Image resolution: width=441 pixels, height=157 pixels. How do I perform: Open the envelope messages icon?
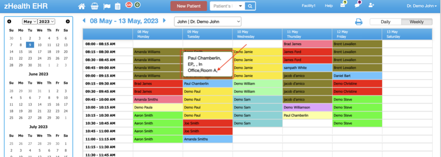[342, 5]
